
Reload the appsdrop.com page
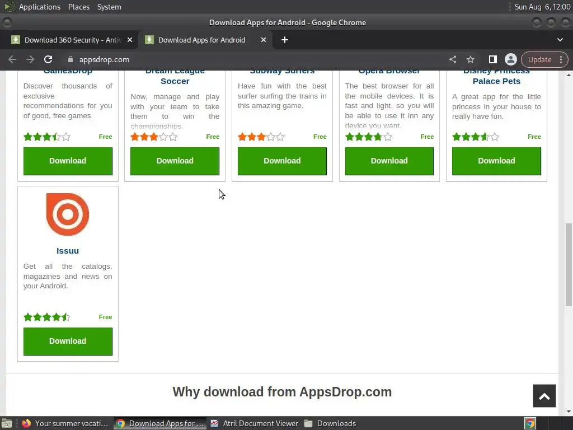[48, 59]
